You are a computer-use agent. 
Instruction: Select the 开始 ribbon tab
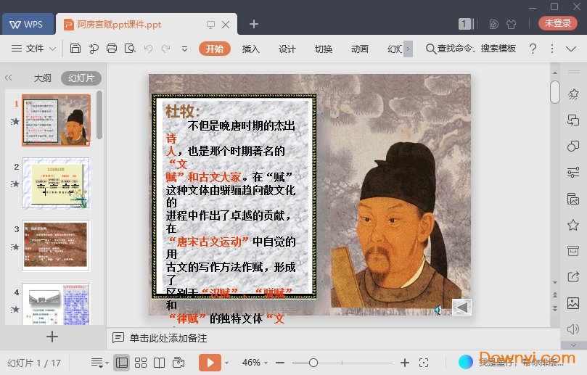(215, 49)
